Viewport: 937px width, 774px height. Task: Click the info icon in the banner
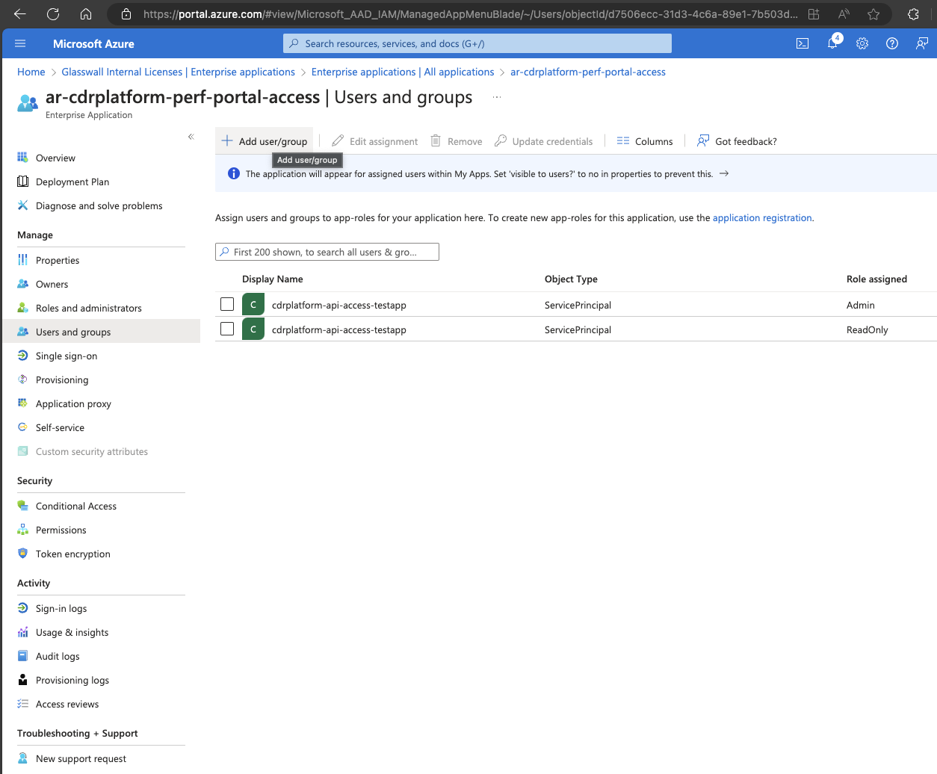coord(233,173)
